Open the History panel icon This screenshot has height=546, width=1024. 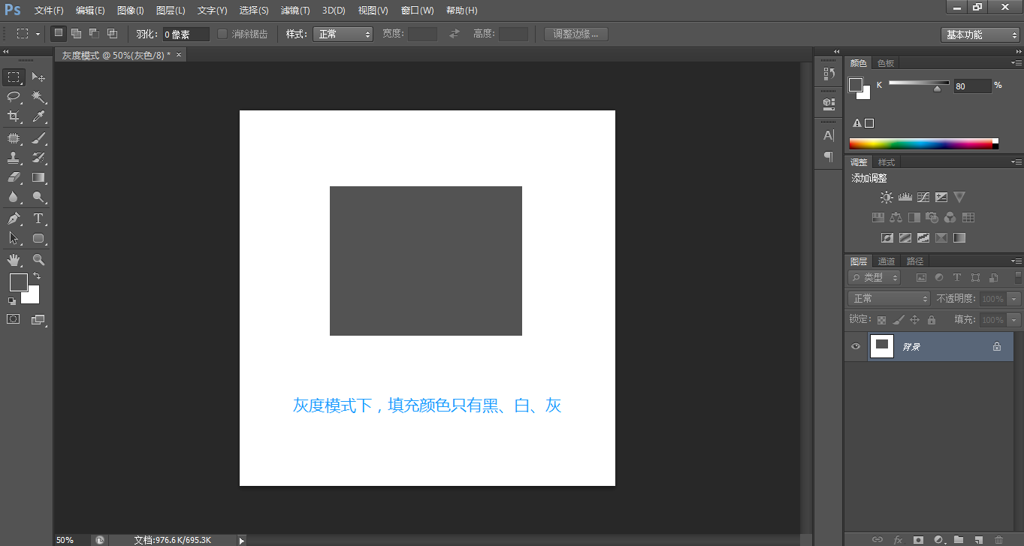pyautogui.click(x=829, y=73)
